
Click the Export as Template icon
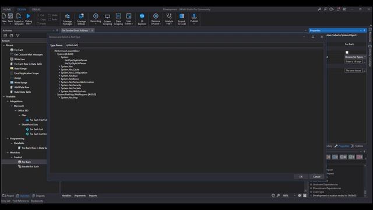pyautogui.click(x=19, y=16)
